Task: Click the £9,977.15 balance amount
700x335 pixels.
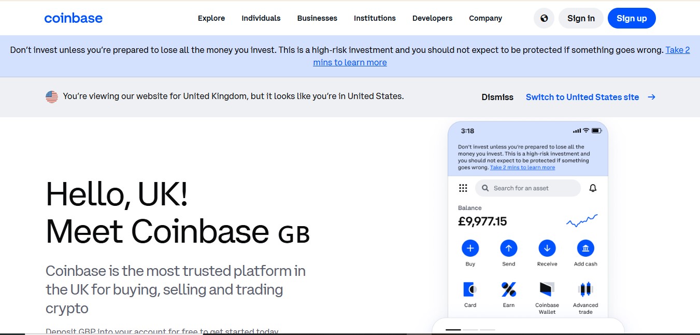Action: [482, 221]
